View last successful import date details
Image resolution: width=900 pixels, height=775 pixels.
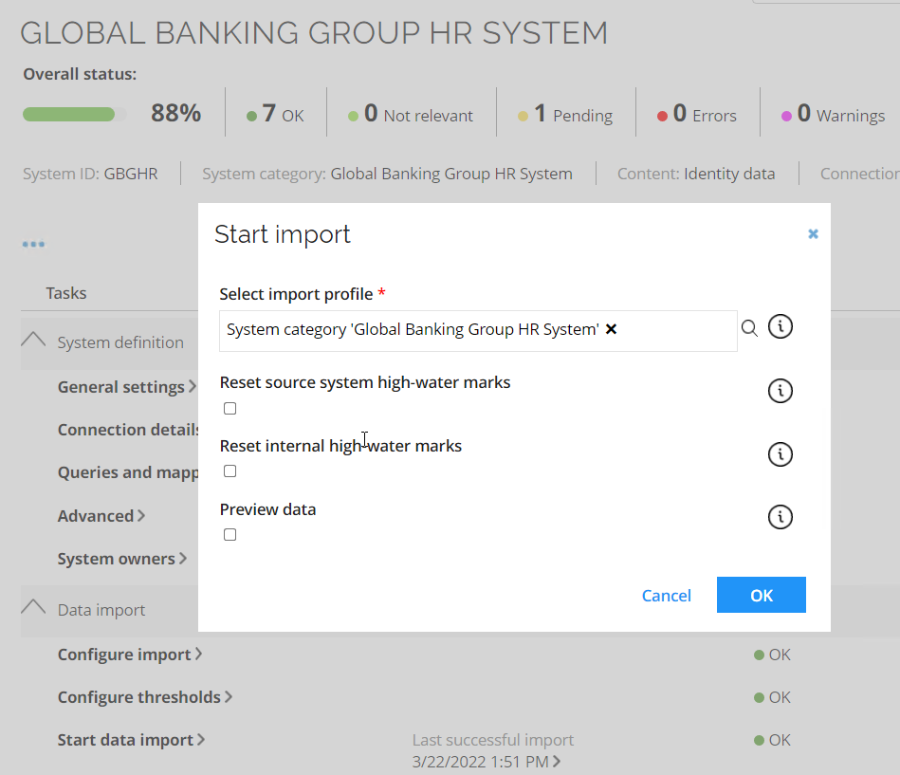(x=487, y=762)
